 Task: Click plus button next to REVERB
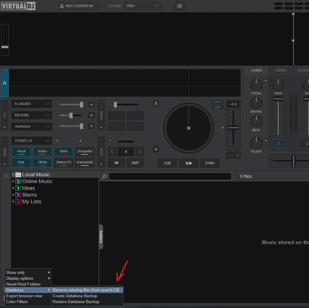coord(91,115)
